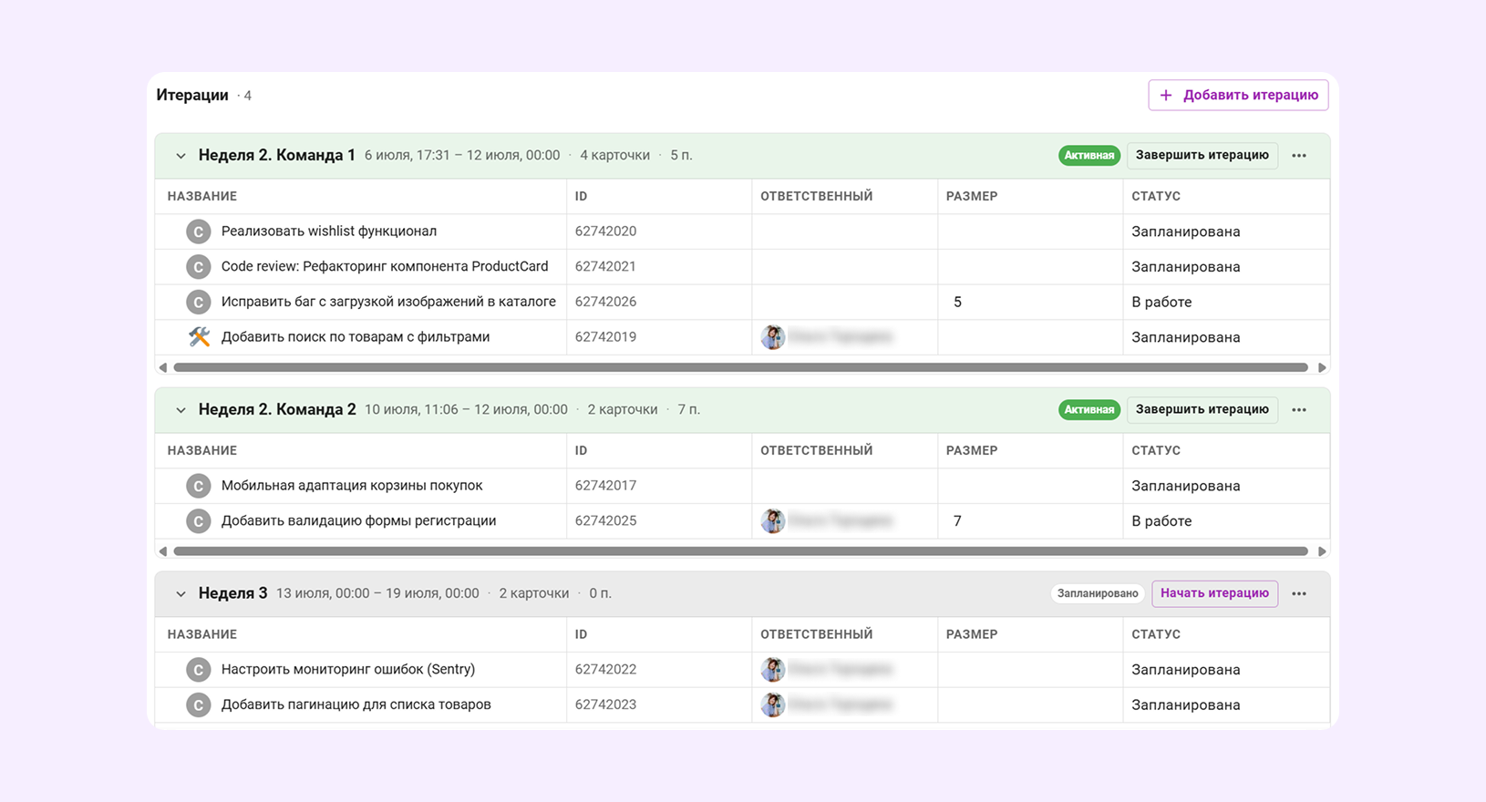The width and height of the screenshot is (1486, 802).
Task: Click Активная badge on Команда 2 iteration
Action: 1089,410
